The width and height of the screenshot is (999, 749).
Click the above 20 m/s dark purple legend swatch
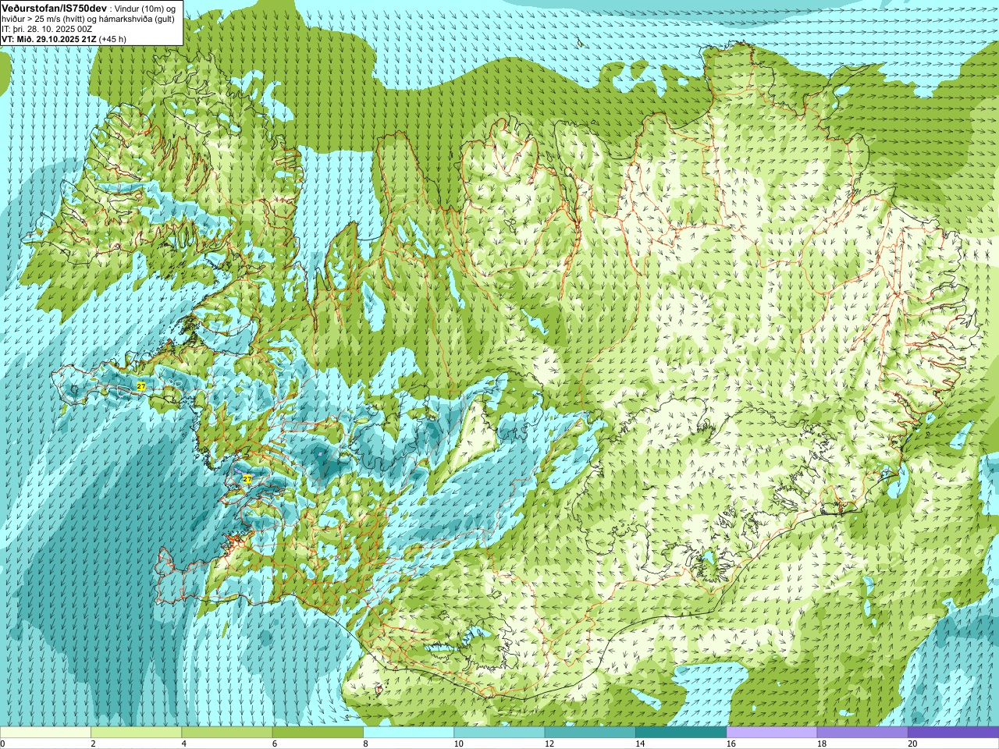tap(953, 733)
